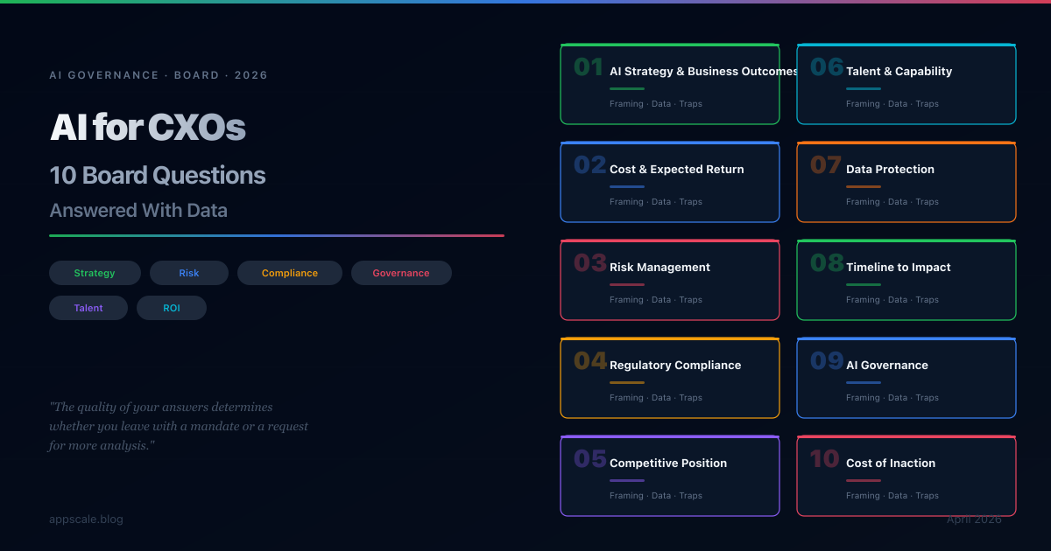Viewport: 1051px width, 551px height.
Task: Click the Strategy tag pill
Action: pos(95,273)
